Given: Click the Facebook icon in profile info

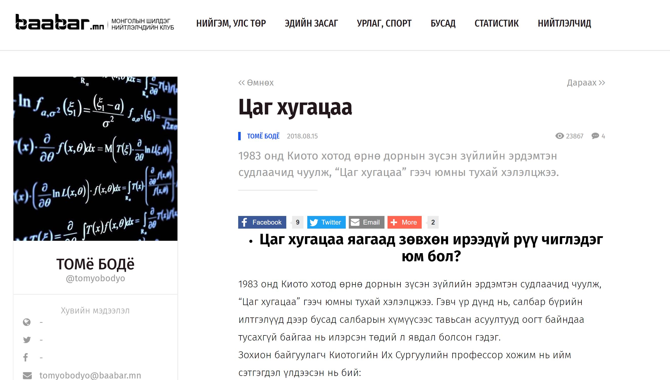Looking at the screenshot, I should point(26,357).
